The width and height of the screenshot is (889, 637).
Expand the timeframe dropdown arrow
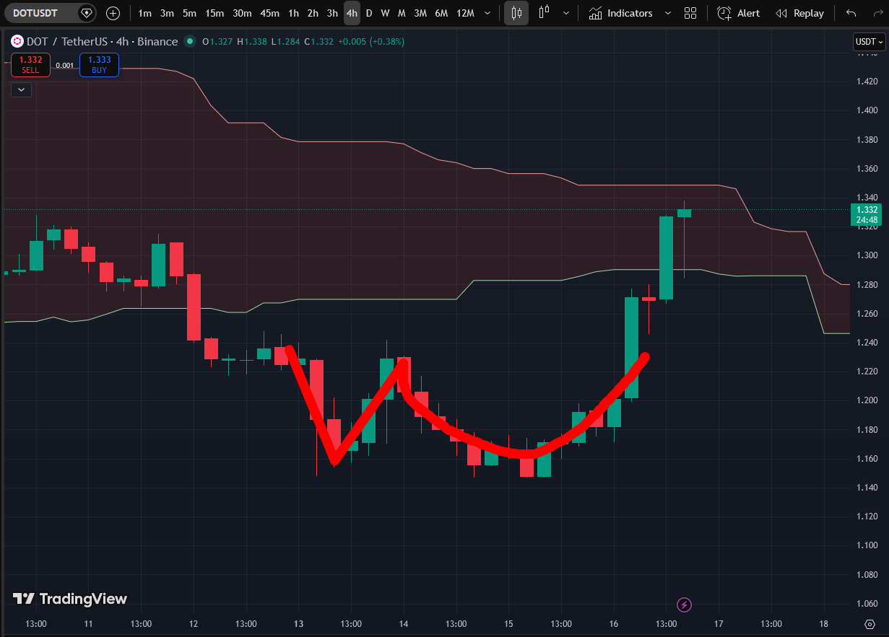pyautogui.click(x=488, y=13)
